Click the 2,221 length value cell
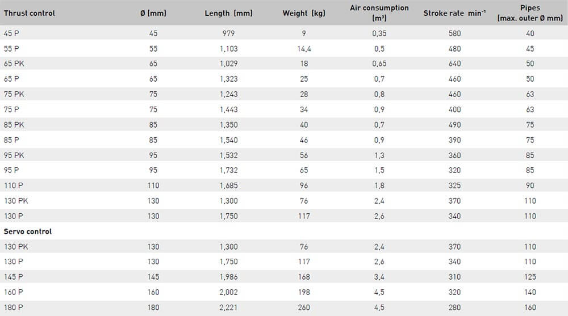Viewport: 568px width, 316px height. tap(228, 307)
